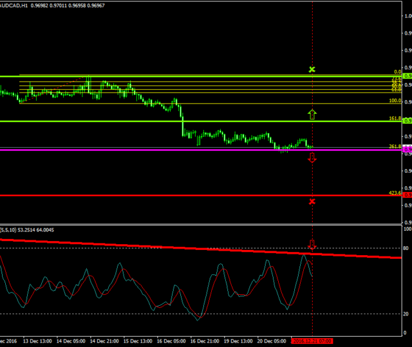The image size is (412, 347).
Task: Select the red down arrow in the oscillator panel
Action: point(312,245)
